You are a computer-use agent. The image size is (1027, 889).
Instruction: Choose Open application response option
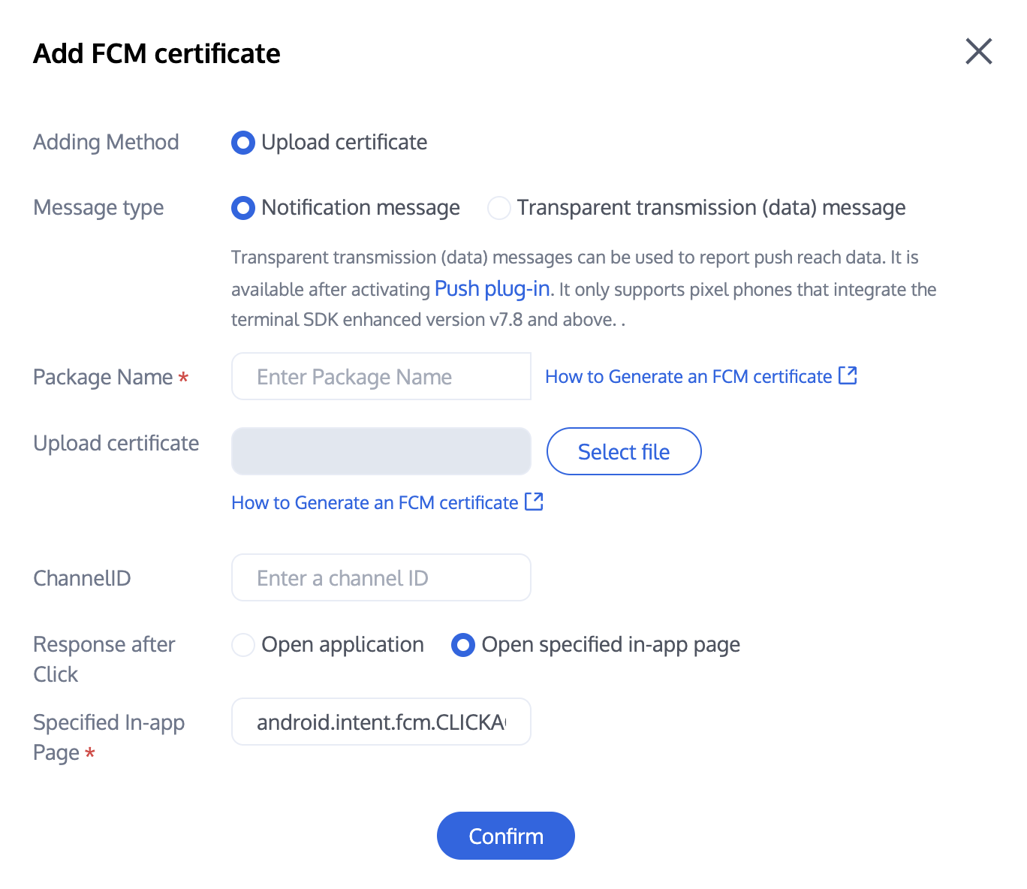click(243, 645)
